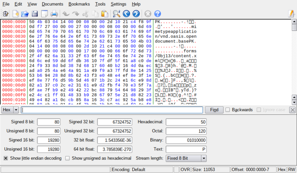
Task: Open the Bookmarks menu
Action: (x=79, y=4)
